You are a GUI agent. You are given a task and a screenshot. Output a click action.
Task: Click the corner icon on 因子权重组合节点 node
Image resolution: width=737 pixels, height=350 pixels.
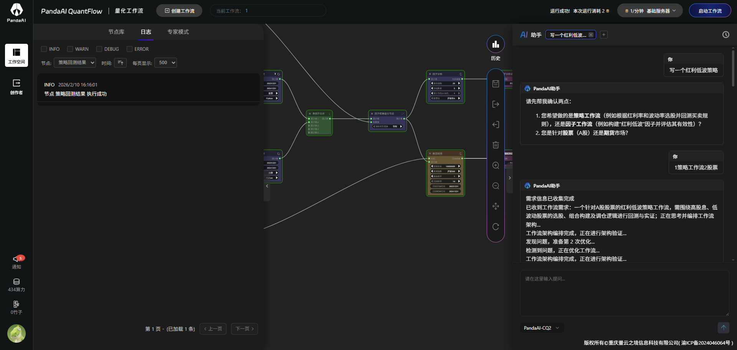[x=403, y=114]
